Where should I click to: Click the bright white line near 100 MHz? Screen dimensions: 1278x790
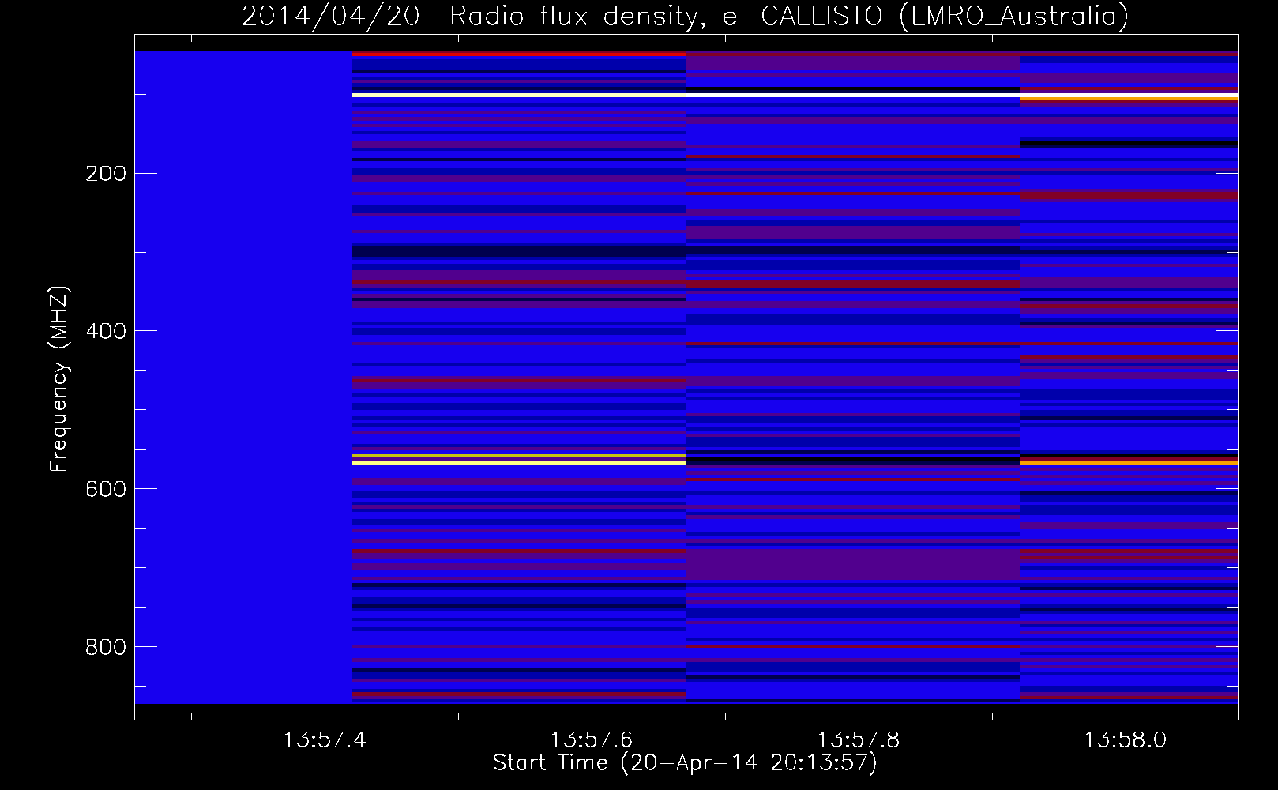click(x=795, y=95)
